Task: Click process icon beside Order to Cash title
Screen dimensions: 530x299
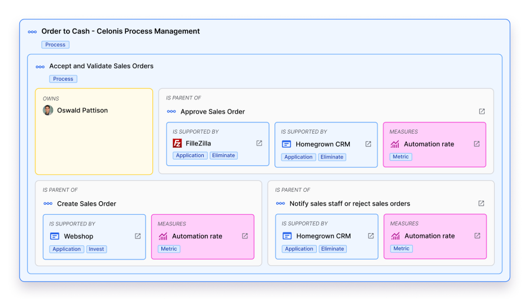Action: point(32,32)
